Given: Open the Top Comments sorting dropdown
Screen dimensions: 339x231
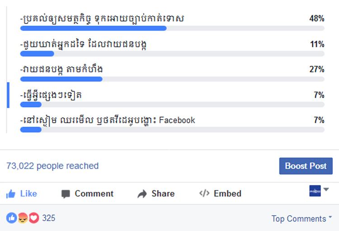Looking at the screenshot, I should coord(301,219).
